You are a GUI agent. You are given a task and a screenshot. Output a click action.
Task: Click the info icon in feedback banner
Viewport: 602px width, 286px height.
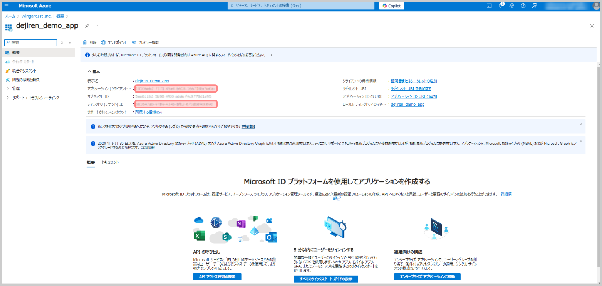pyautogui.click(x=88, y=55)
